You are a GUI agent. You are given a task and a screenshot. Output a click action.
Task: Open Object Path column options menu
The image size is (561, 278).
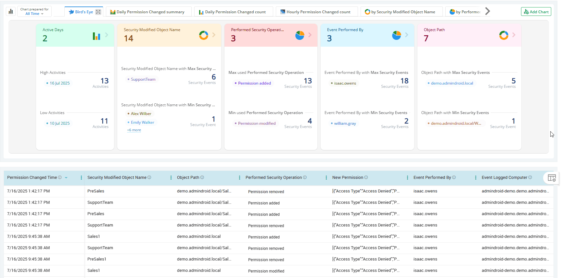pyautogui.click(x=239, y=178)
